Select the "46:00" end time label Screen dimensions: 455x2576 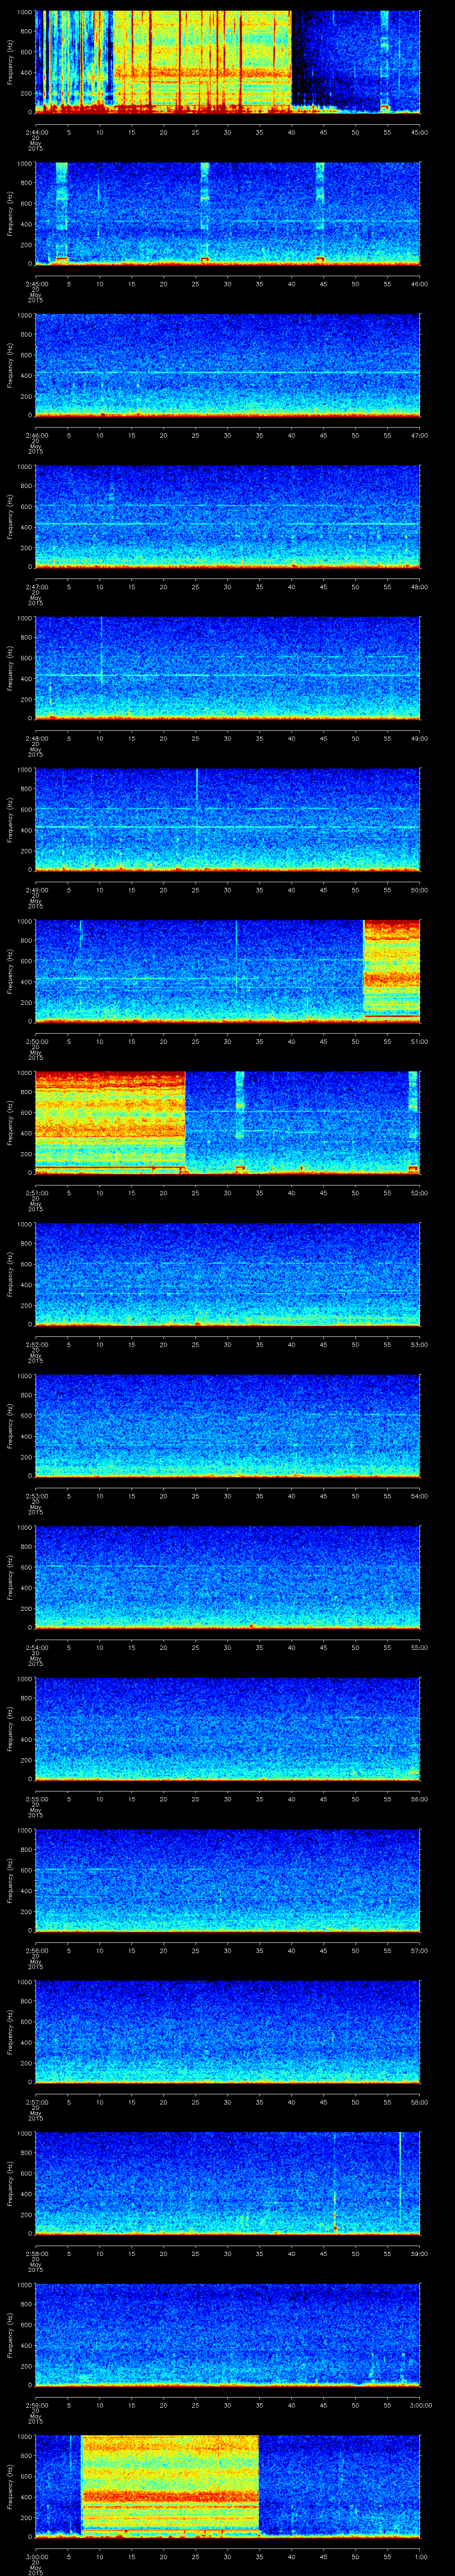pyautogui.click(x=420, y=284)
